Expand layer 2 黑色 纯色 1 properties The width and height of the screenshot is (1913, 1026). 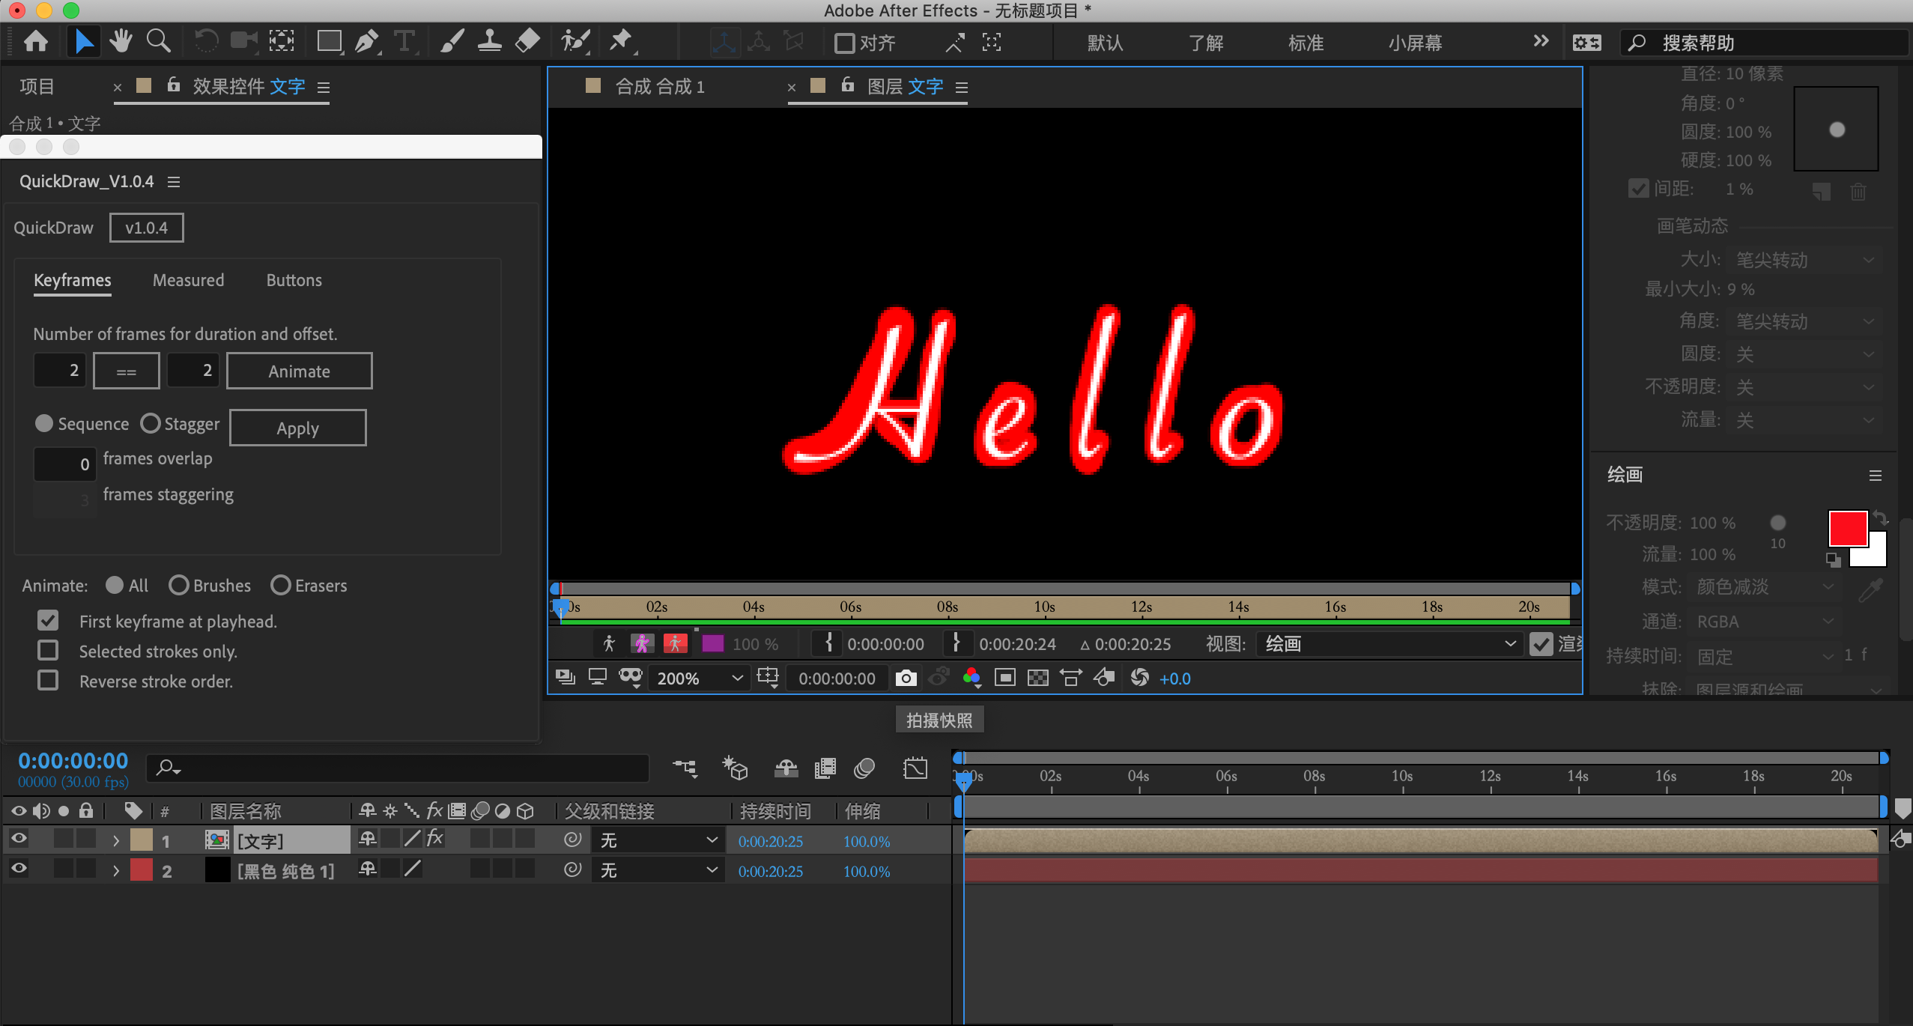(115, 871)
